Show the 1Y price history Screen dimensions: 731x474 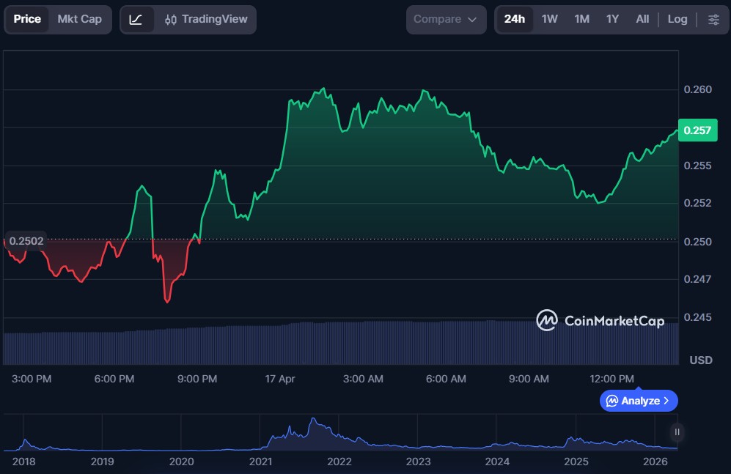[612, 19]
